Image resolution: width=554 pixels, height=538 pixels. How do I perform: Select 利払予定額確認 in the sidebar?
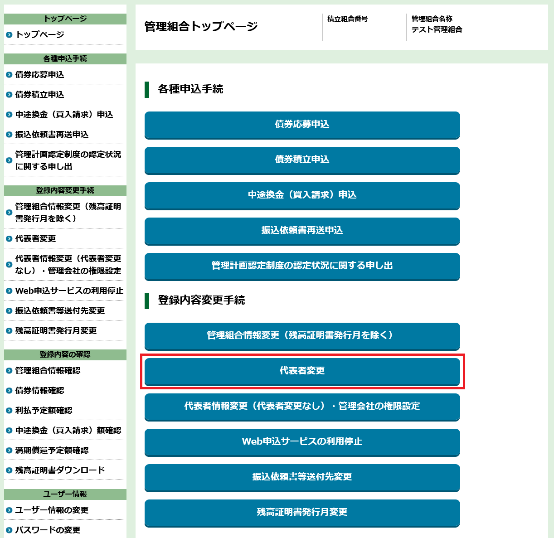(x=44, y=410)
